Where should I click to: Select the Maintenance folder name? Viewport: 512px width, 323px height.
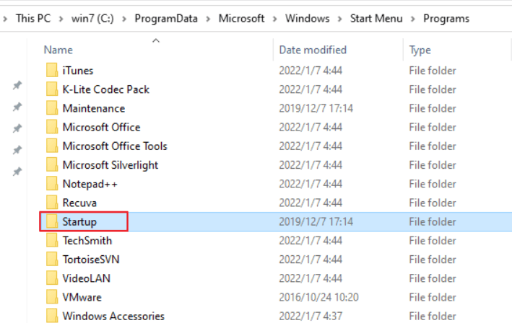pos(94,108)
